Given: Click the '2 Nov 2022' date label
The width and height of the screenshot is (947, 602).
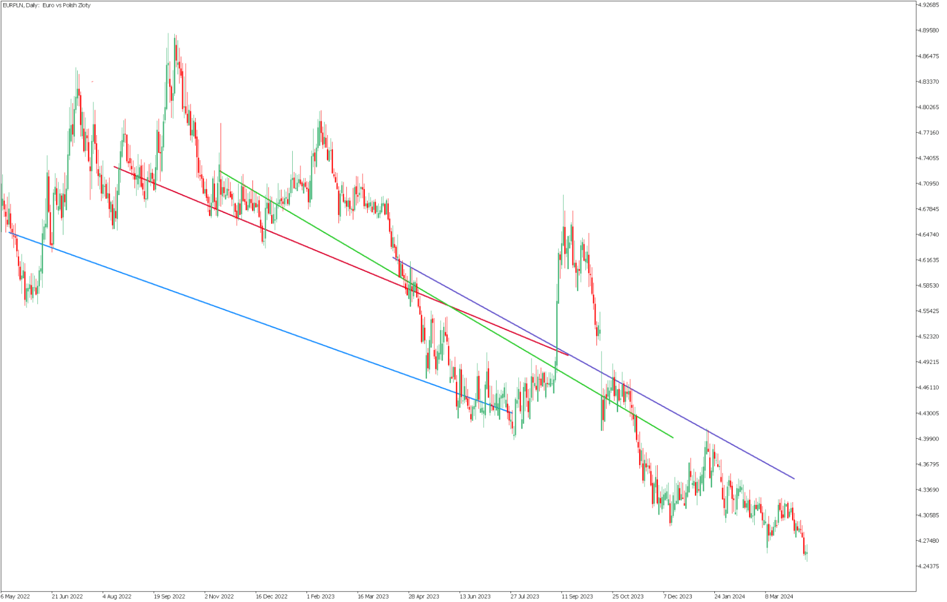Looking at the screenshot, I should (219, 597).
